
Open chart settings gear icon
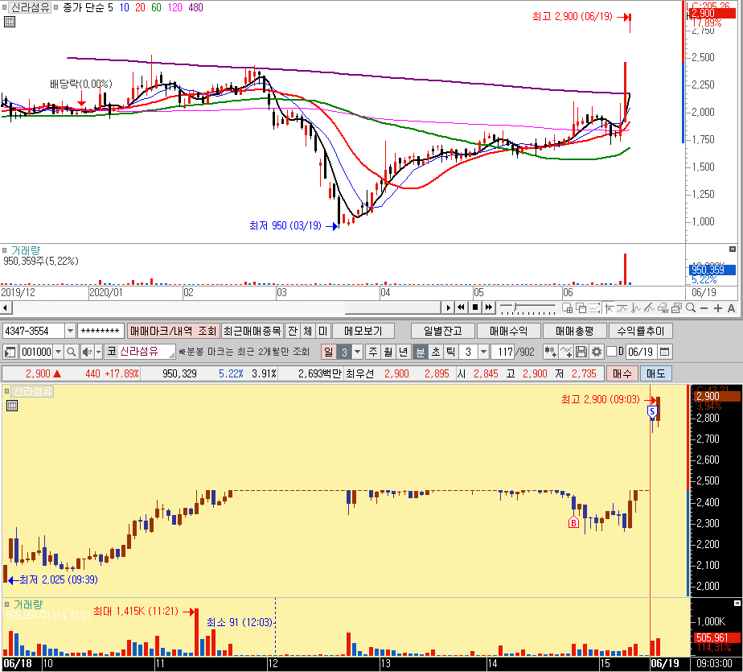[597, 352]
